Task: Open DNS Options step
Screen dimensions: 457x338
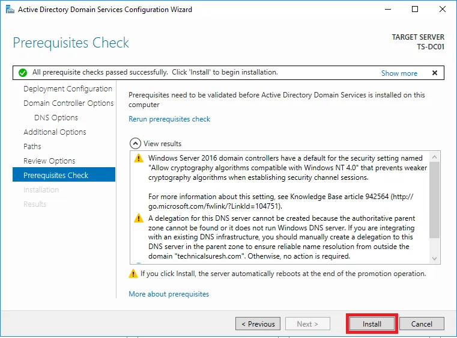Action: pyautogui.click(x=56, y=118)
